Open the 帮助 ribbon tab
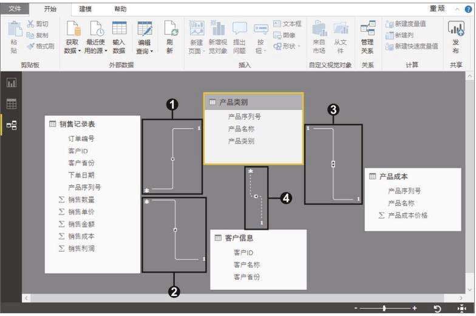 pyautogui.click(x=120, y=9)
